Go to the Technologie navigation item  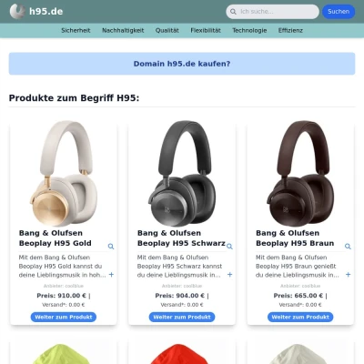pyautogui.click(x=249, y=30)
